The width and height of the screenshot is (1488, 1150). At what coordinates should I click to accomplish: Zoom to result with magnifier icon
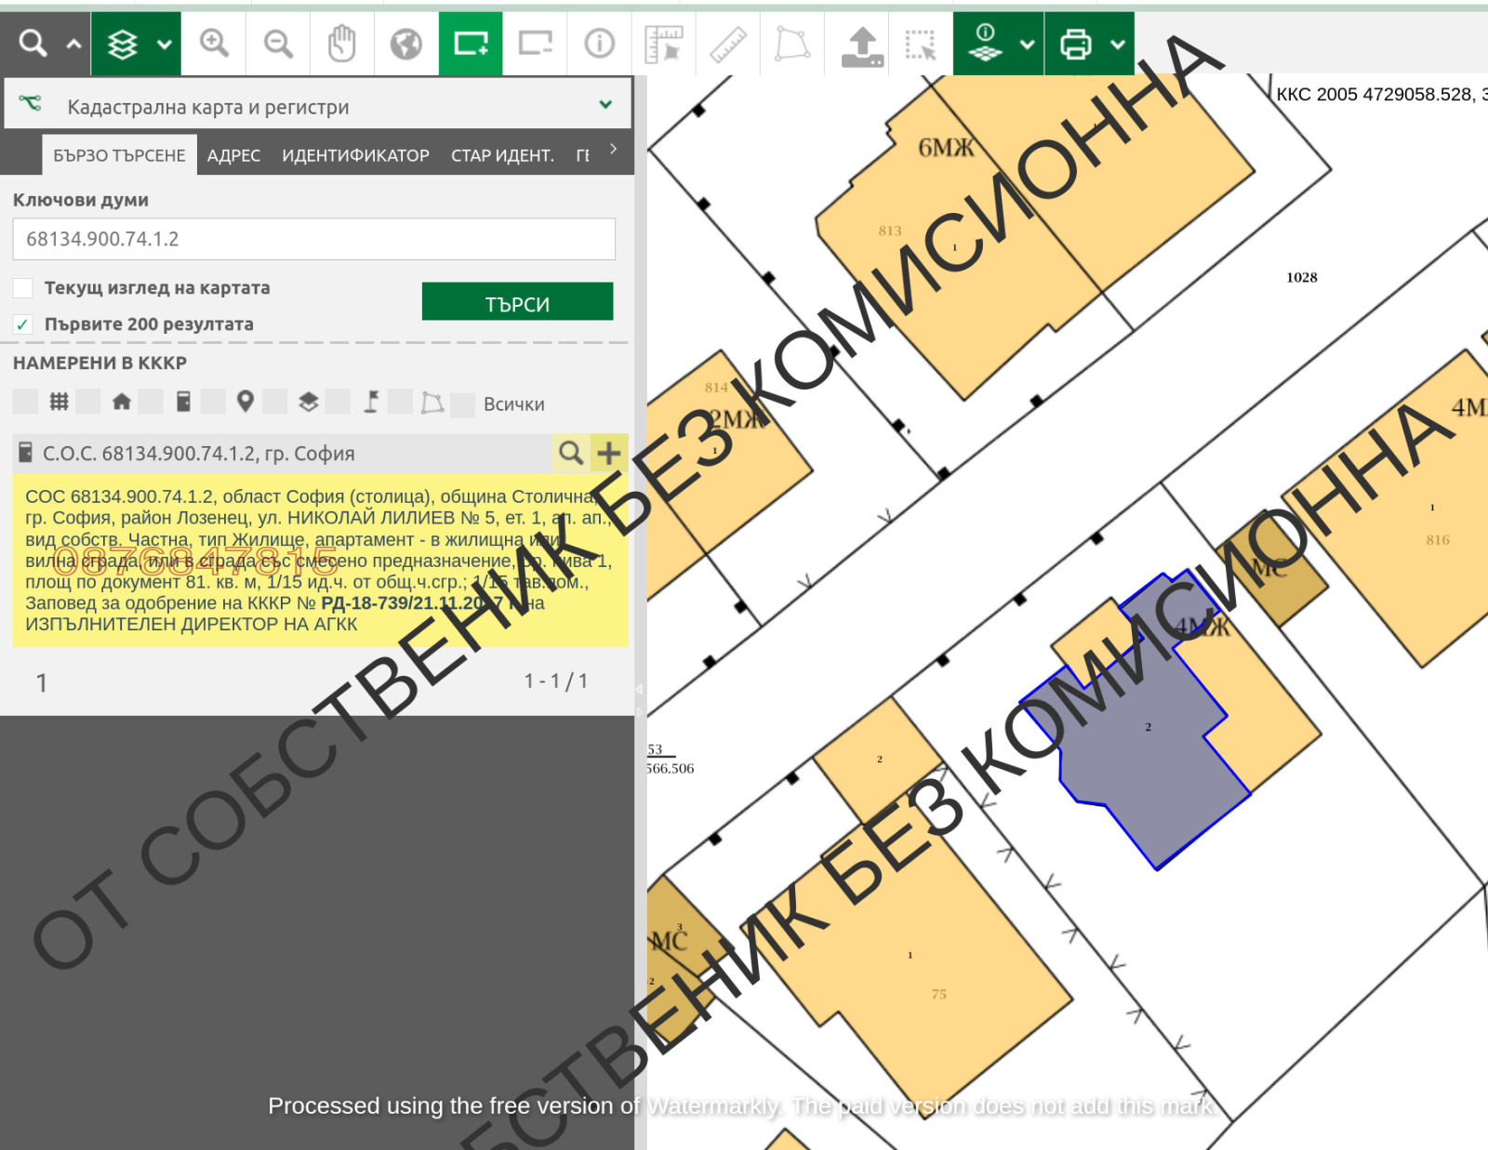point(571,453)
